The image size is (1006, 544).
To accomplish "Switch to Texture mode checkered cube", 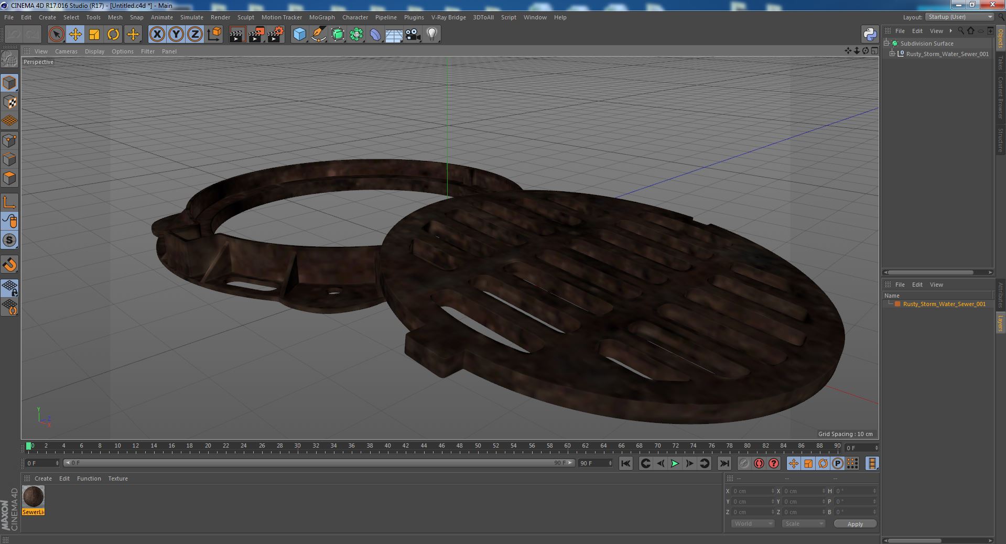I will (9, 102).
